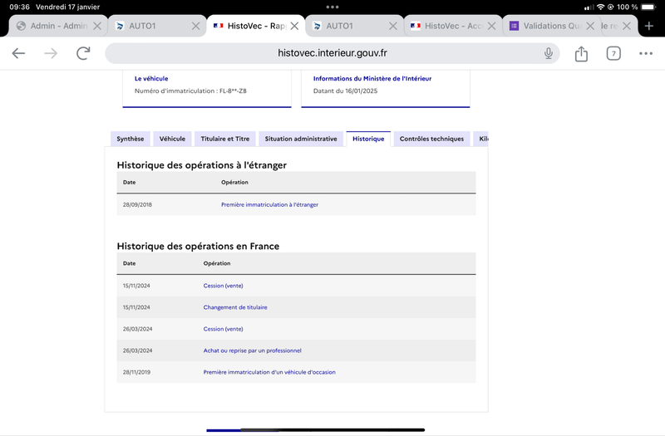Viewport: 665px width, 436px height.
Task: Click Informations du Ministère de l'Intérieur heading
Action: point(372,78)
